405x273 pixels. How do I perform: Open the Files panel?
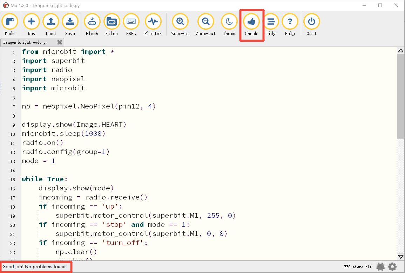pos(112,25)
